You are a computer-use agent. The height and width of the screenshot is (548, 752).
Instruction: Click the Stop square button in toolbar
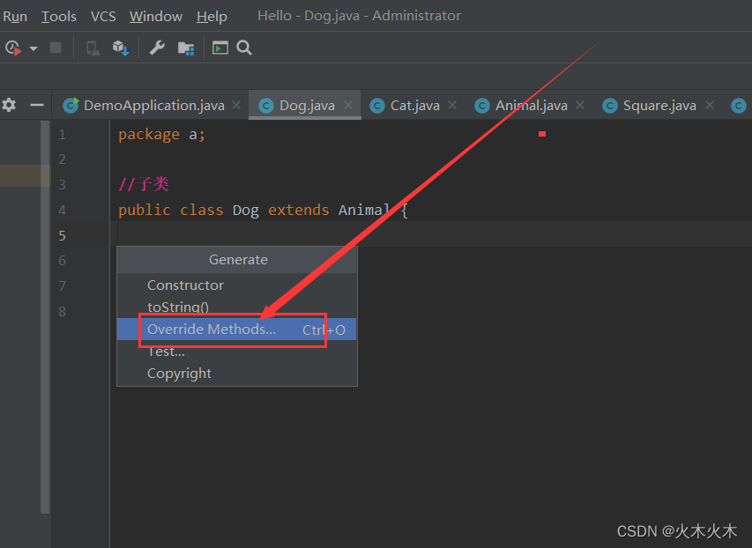coord(56,48)
